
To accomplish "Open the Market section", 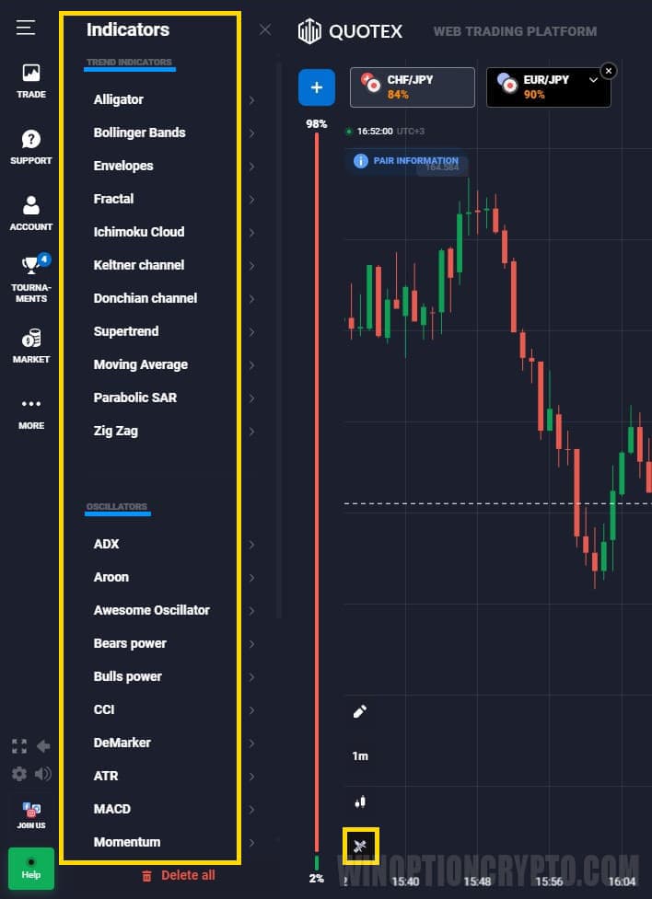I will 30,345.
